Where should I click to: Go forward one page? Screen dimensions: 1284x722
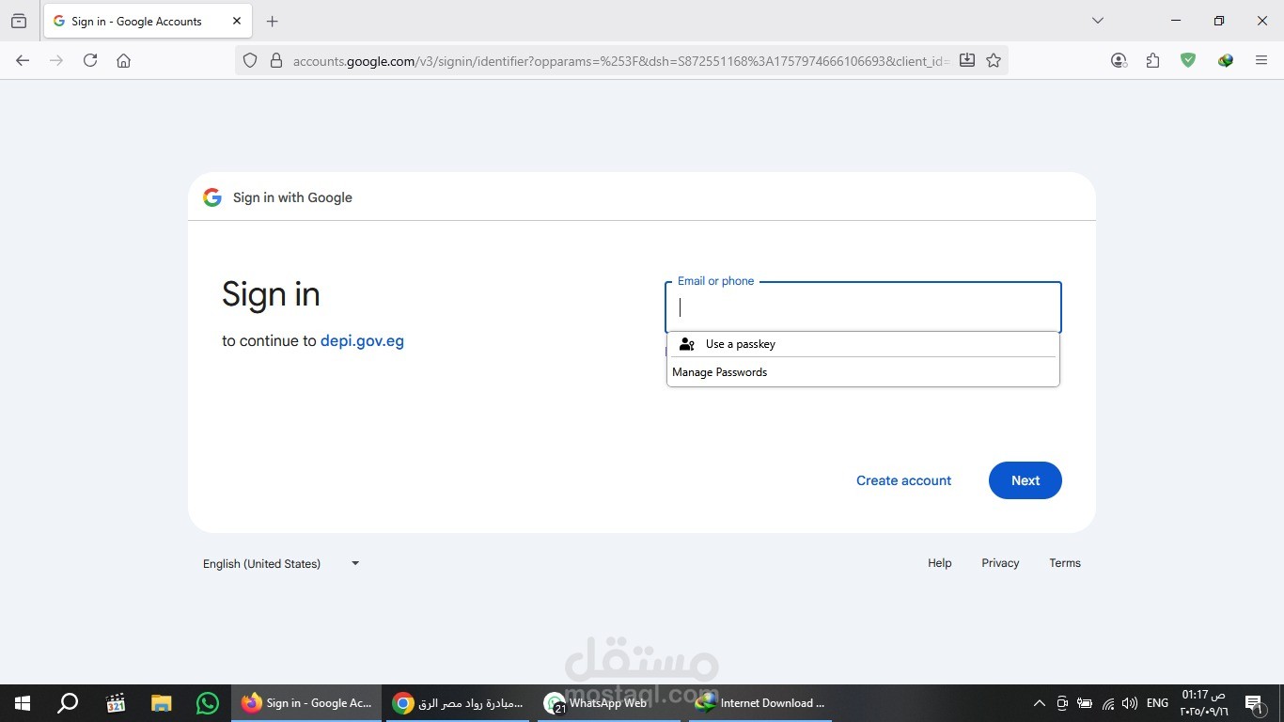[x=56, y=60]
